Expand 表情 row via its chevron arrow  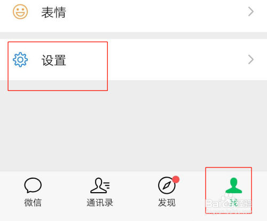click(251, 12)
